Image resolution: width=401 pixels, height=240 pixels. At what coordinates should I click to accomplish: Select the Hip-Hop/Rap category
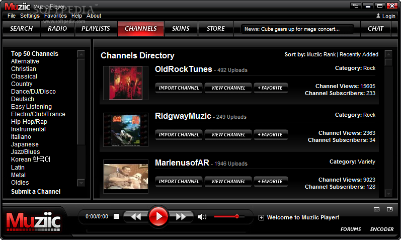pyautogui.click(x=29, y=122)
